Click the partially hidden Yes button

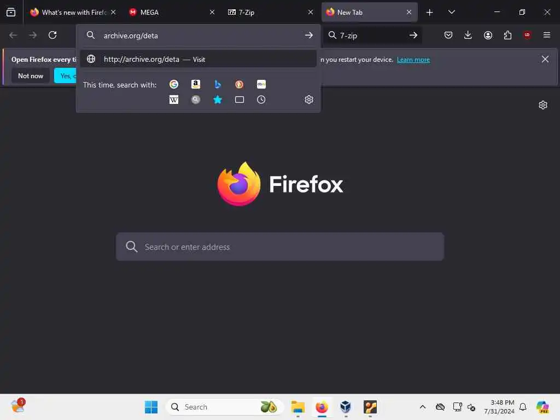click(x=66, y=75)
